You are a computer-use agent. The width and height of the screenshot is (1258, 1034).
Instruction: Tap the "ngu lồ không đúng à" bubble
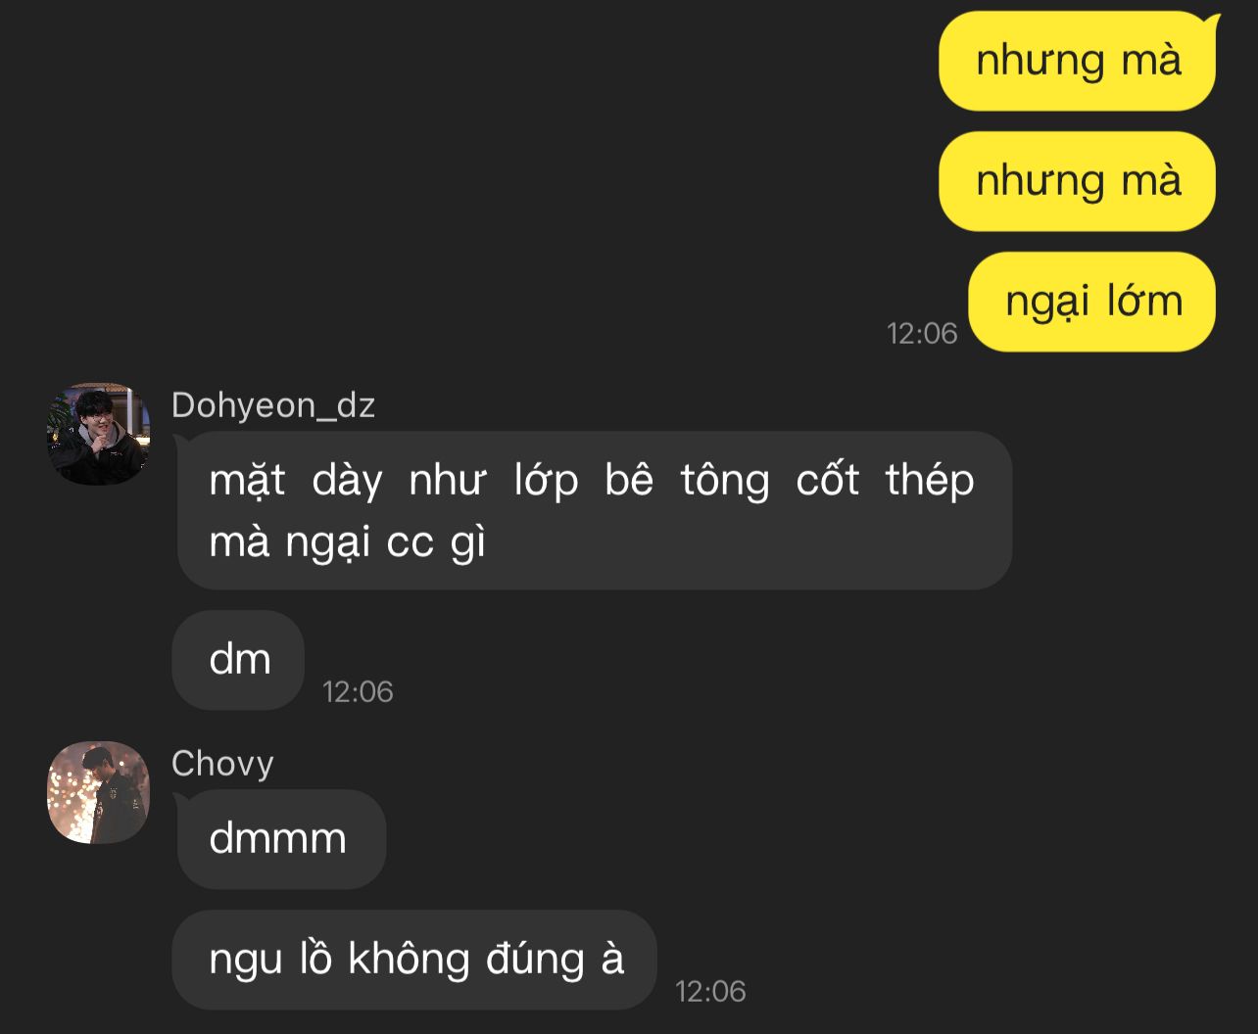pyautogui.click(x=415, y=960)
